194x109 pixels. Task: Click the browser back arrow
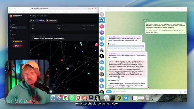pyautogui.click(x=10, y=9)
